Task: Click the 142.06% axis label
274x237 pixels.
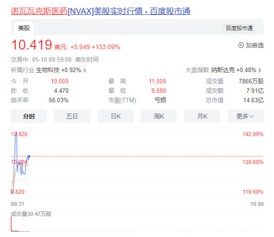Action: click(x=253, y=134)
